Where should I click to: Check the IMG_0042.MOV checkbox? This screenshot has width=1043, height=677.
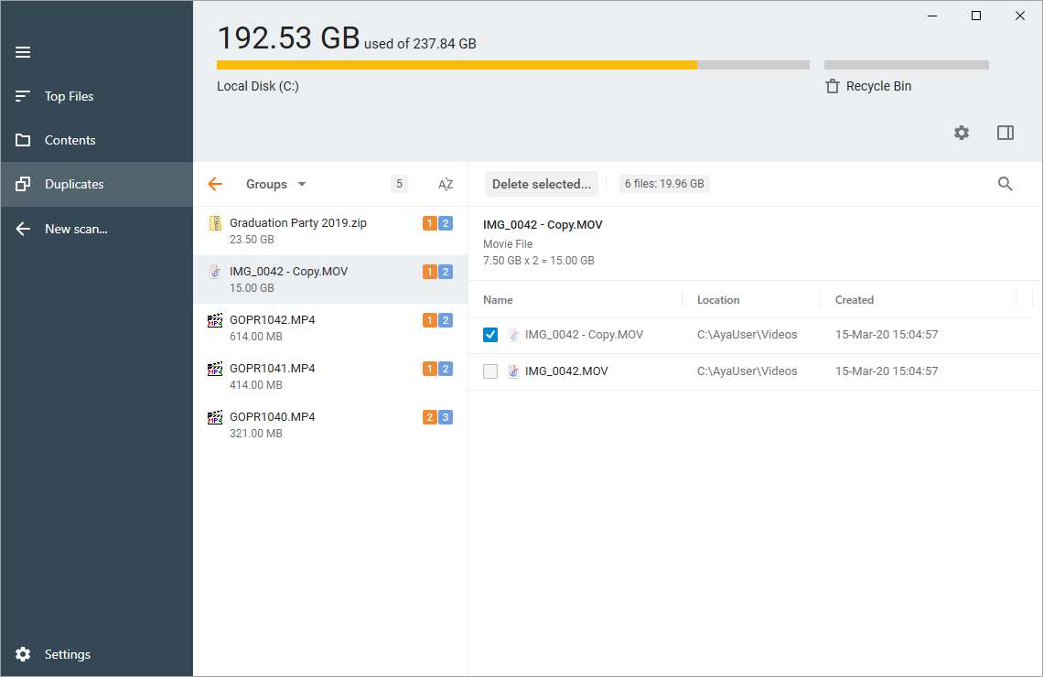tap(490, 371)
